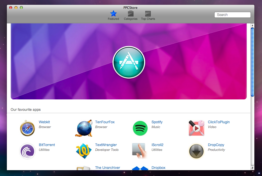Click the iScroll2 trackpad app icon
The width and height of the screenshot is (262, 176).
coord(140,151)
